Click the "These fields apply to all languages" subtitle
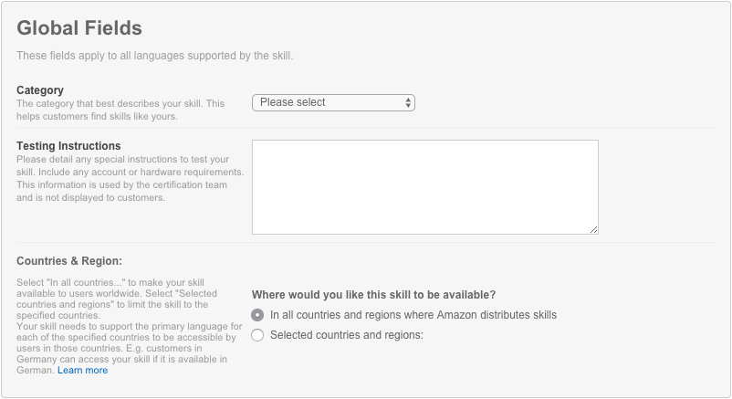Screen dimensions: 732x399 [155, 57]
